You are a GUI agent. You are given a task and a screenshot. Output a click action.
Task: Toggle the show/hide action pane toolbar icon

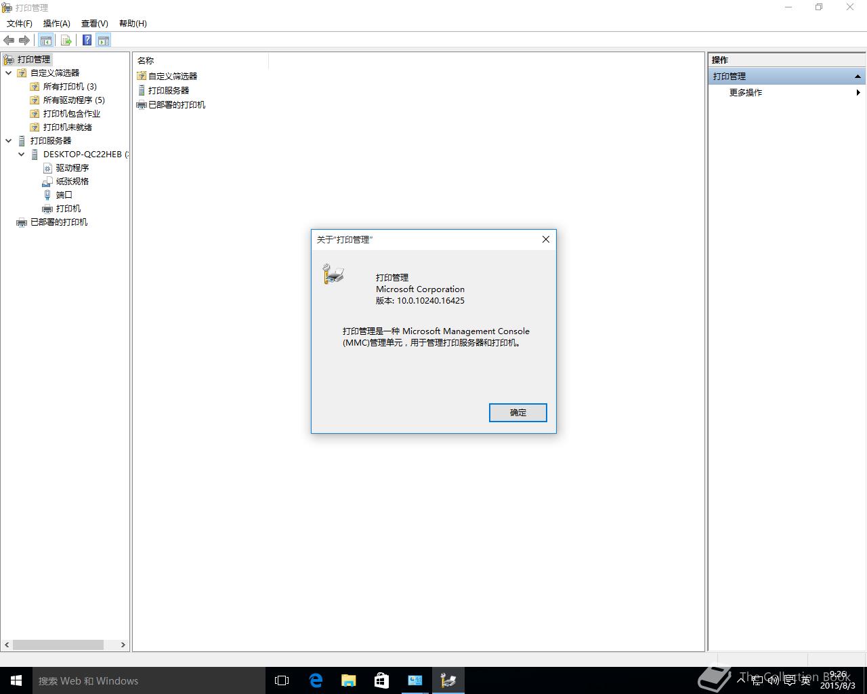tap(104, 41)
